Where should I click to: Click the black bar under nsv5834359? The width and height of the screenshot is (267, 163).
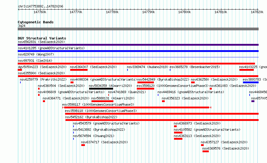(x=101, y=89)
